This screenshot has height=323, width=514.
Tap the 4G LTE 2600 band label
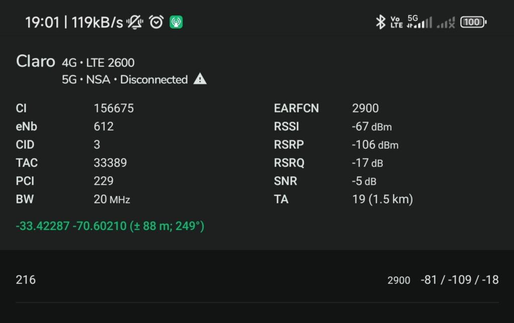click(x=98, y=63)
